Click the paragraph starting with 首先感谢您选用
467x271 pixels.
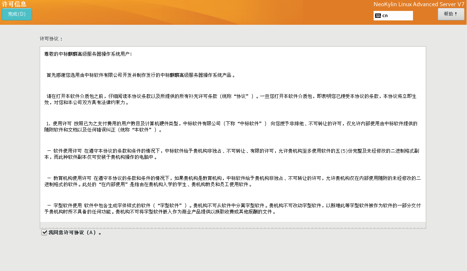140,75
